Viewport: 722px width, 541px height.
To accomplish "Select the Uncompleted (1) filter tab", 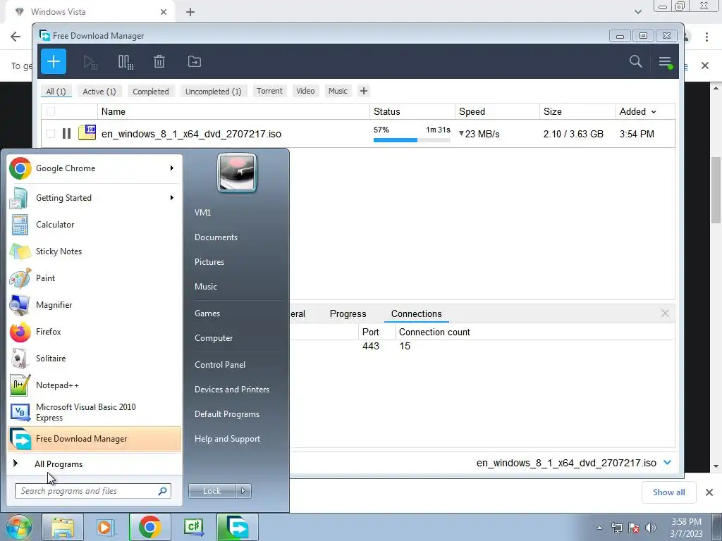I will pyautogui.click(x=213, y=92).
